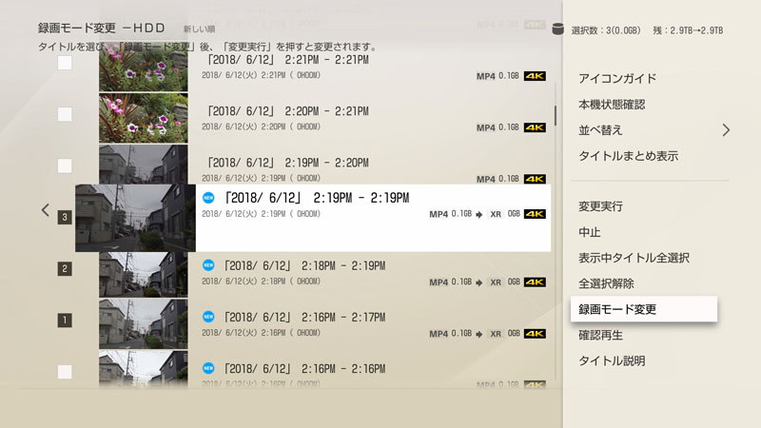Deselect the title numbered 2
761x428 pixels.
click(65, 268)
